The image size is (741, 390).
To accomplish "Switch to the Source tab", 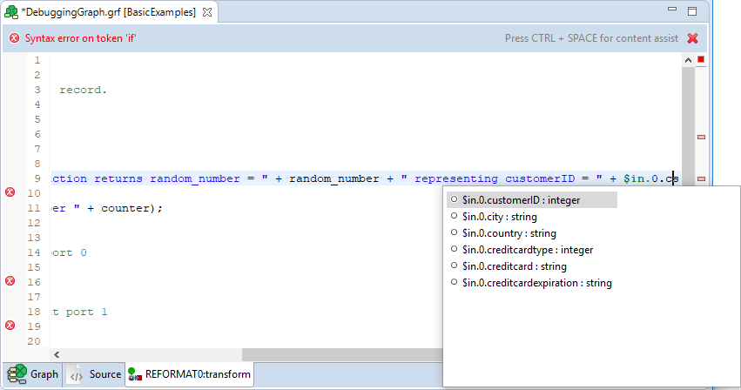I will click(96, 374).
